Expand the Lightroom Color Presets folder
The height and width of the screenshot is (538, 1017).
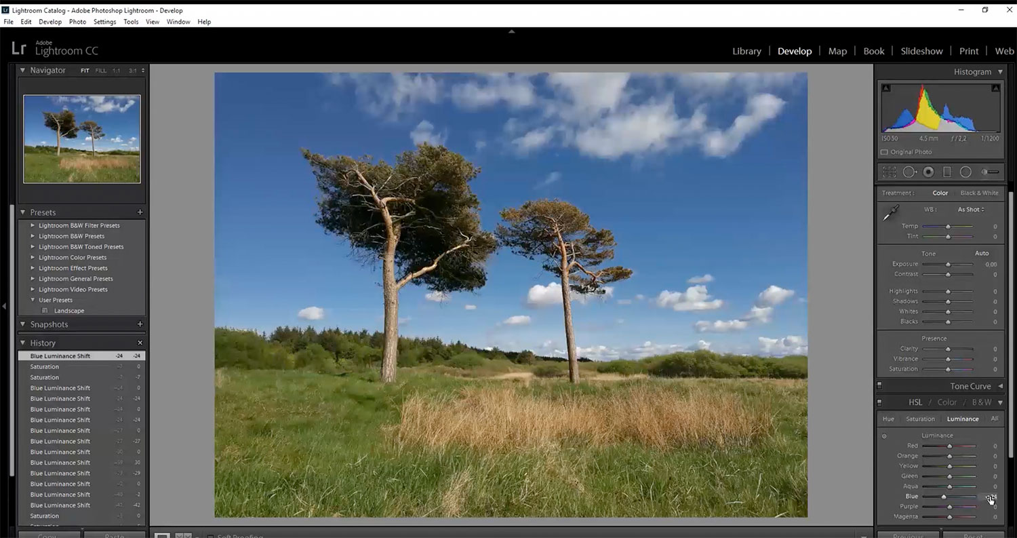tap(33, 258)
